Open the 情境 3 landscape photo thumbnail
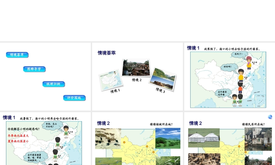Image resolution: width=275 pixels, height=165 pixels. pyautogui.click(x=163, y=79)
